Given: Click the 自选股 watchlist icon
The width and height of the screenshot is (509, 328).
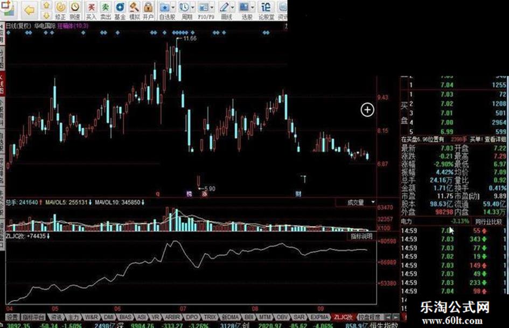Looking at the screenshot, I should [x=165, y=8].
